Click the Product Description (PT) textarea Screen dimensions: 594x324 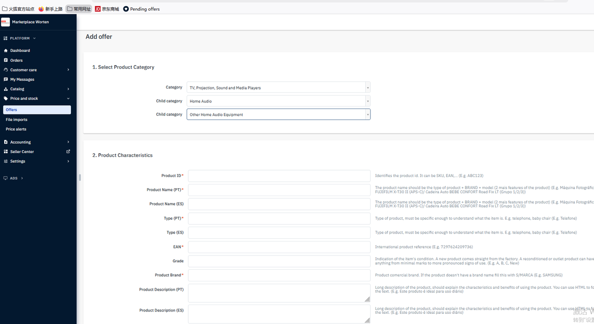point(279,293)
